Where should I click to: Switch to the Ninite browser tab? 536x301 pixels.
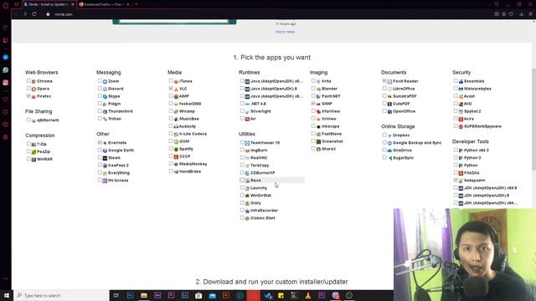coord(49,4)
